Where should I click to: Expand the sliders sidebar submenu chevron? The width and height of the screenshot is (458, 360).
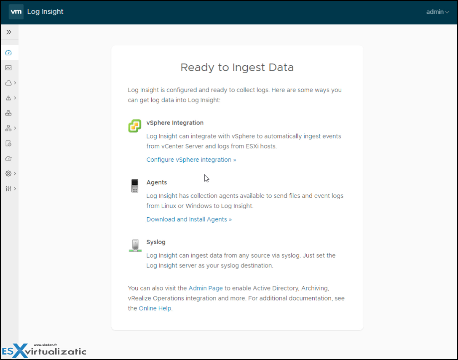15,189
